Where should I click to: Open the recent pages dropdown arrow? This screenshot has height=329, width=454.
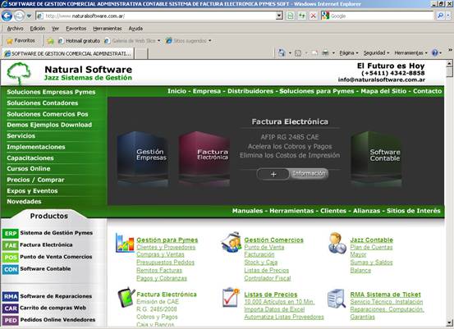29,16
